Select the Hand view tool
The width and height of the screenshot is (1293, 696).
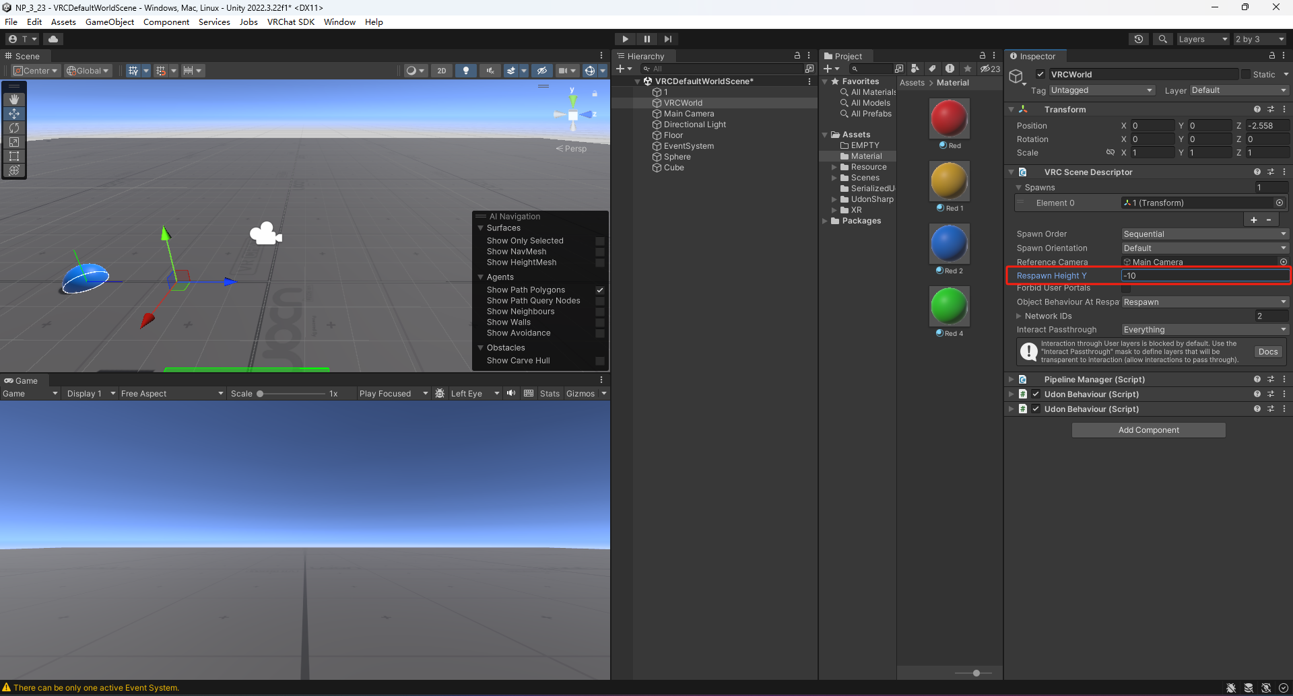[14, 100]
